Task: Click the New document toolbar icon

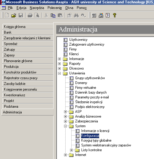Action: 7,15
